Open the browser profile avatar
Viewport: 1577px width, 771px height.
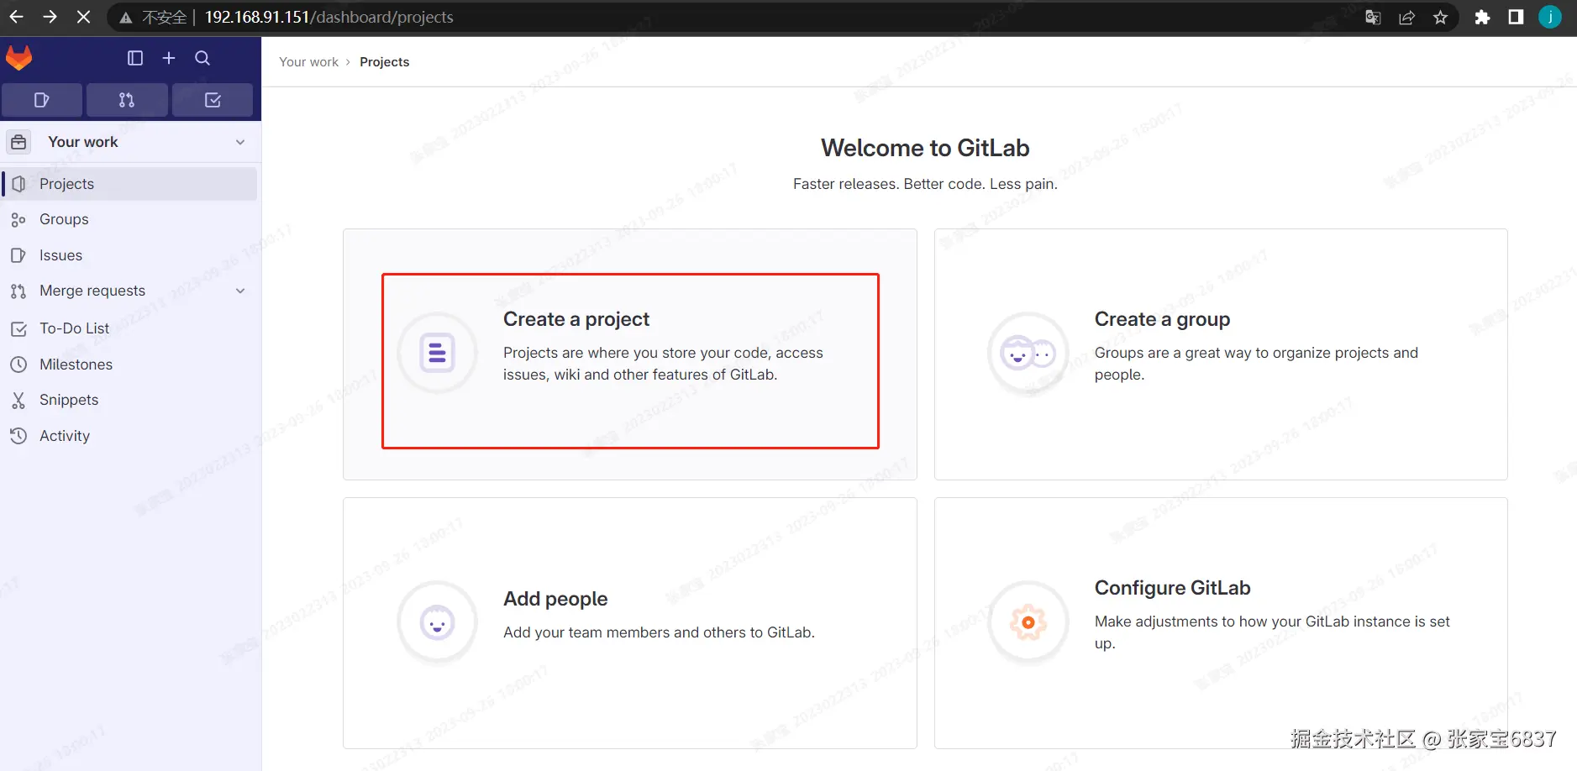click(1550, 17)
